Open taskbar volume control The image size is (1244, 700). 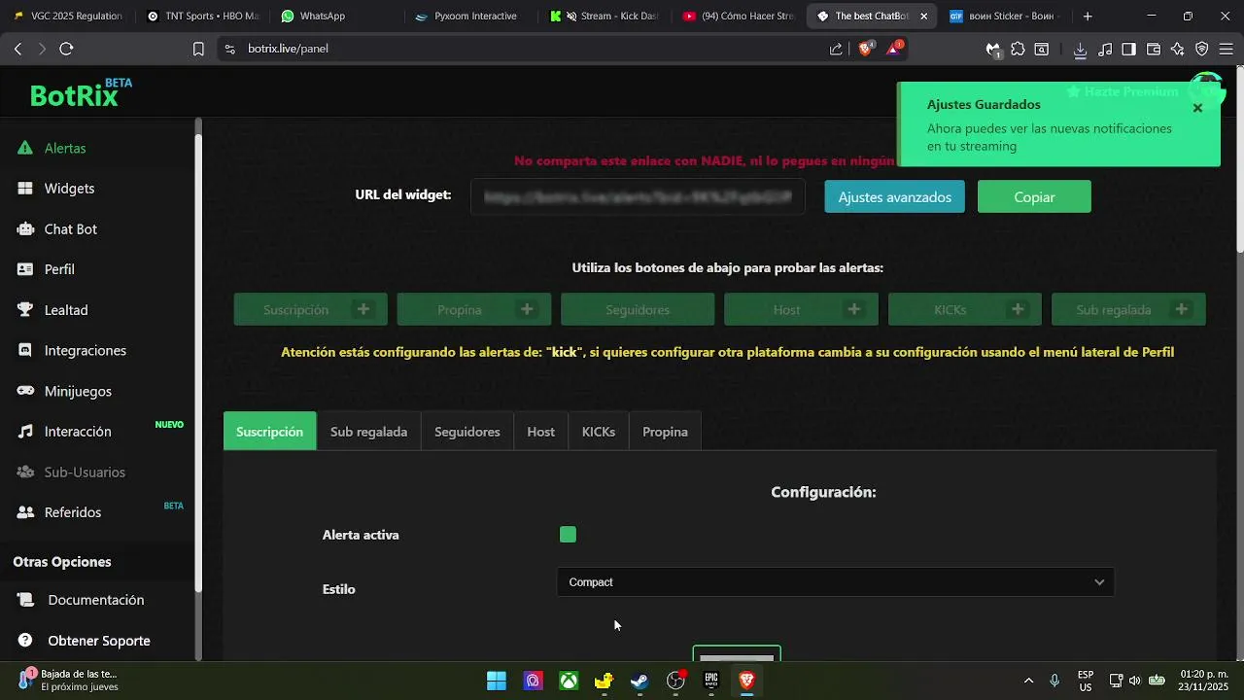[1135, 681]
